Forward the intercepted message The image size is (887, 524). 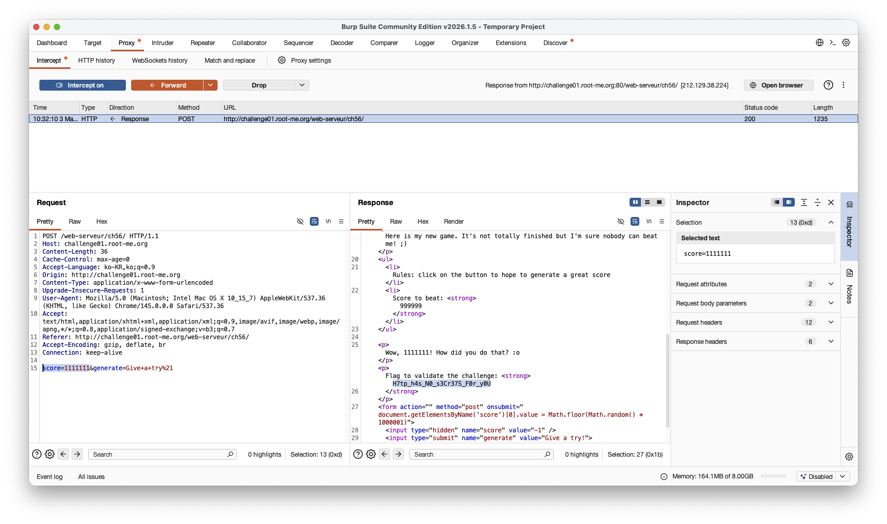tap(167, 85)
